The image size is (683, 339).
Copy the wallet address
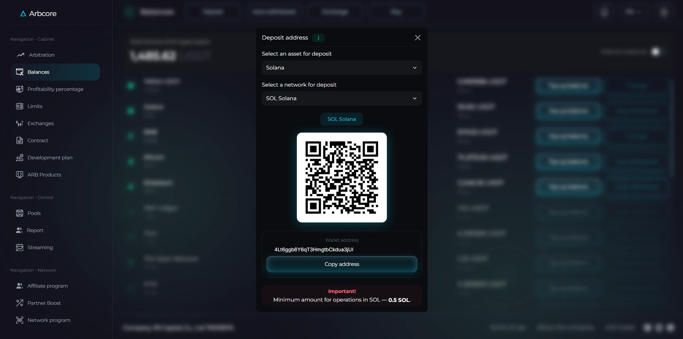[x=342, y=264]
